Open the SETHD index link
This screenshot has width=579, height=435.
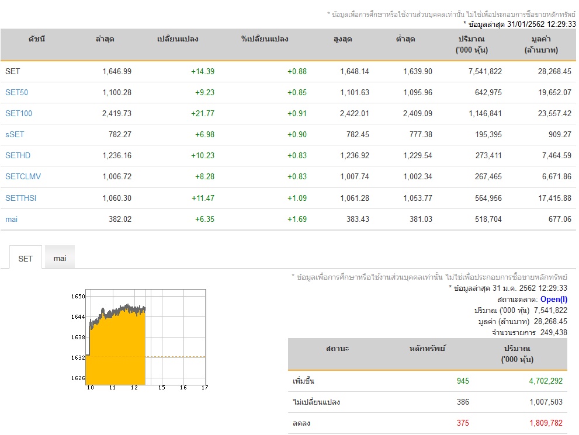point(18,155)
